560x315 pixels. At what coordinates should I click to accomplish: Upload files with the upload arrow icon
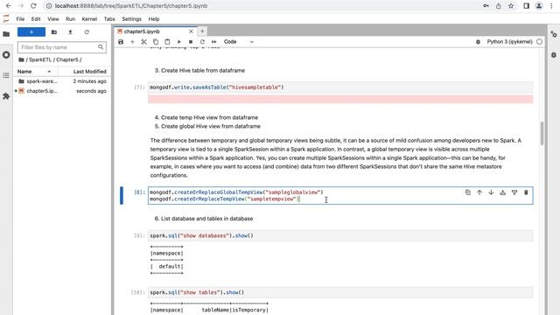click(70, 32)
